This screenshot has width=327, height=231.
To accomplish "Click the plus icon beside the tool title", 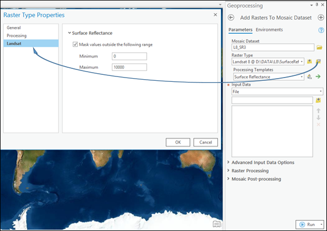I will (x=321, y=17).
